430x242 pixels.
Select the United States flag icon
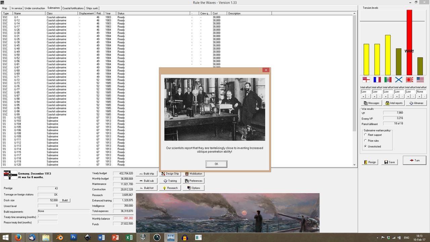[x=420, y=80]
